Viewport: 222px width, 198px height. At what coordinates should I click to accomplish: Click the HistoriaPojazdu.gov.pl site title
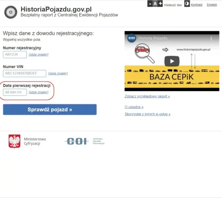(56, 9)
